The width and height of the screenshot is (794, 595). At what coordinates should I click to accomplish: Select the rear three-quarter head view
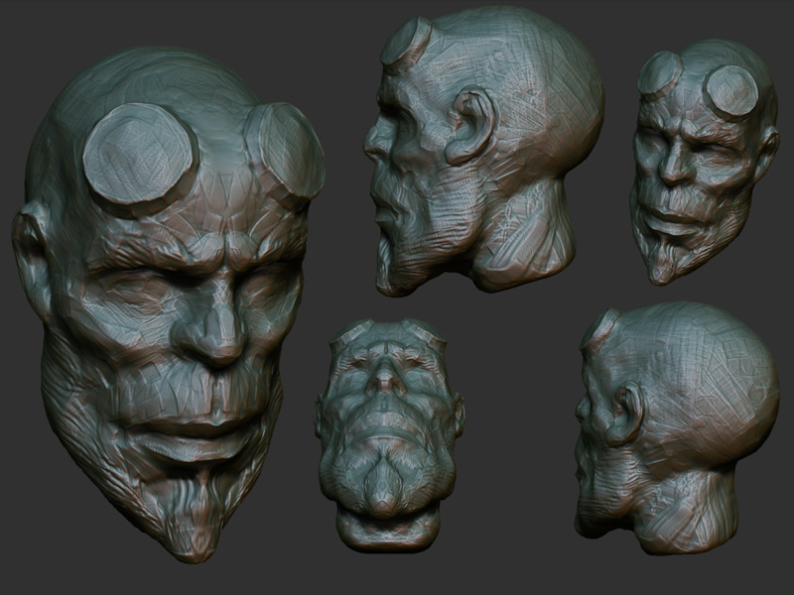(677, 428)
